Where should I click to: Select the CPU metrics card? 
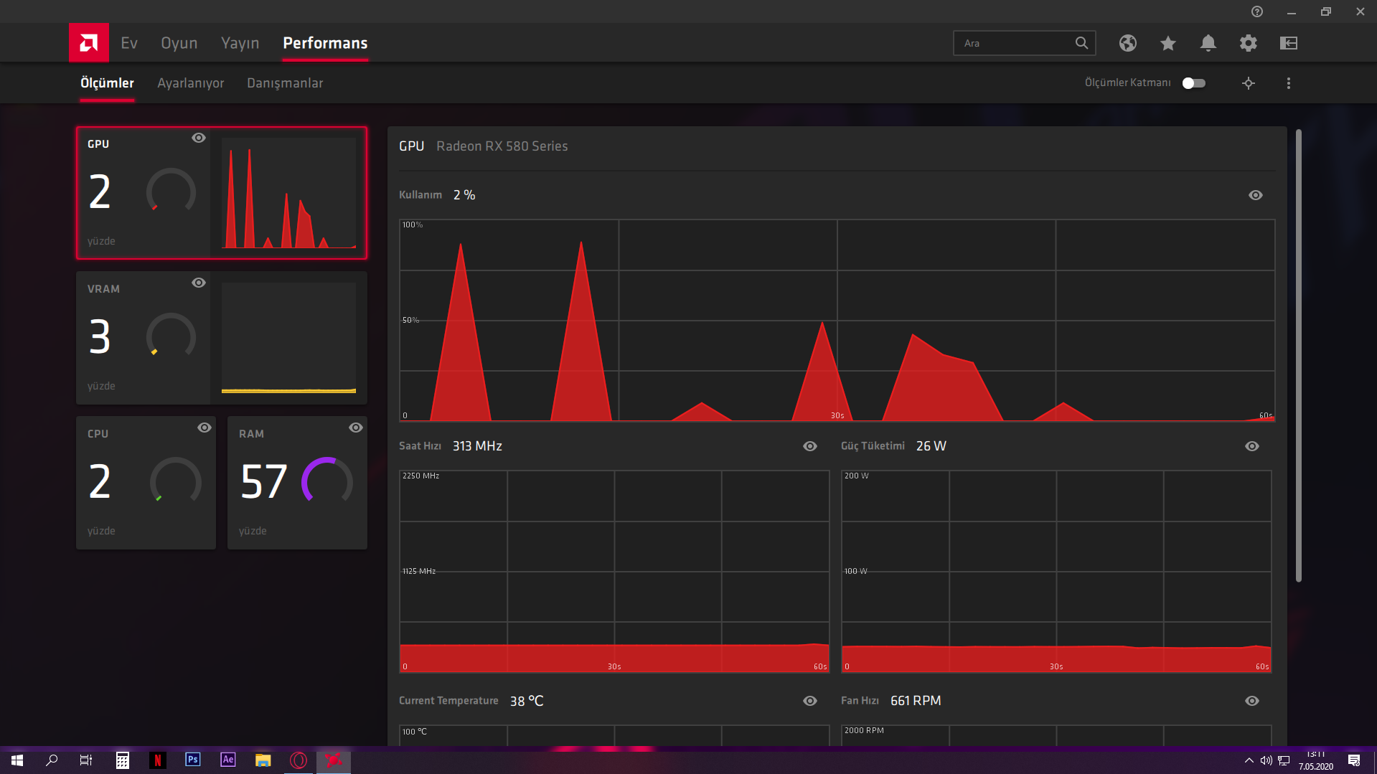(x=146, y=483)
